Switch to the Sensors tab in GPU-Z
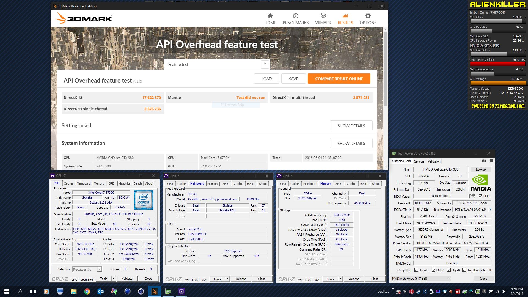This screenshot has width=528, height=297. [419, 161]
